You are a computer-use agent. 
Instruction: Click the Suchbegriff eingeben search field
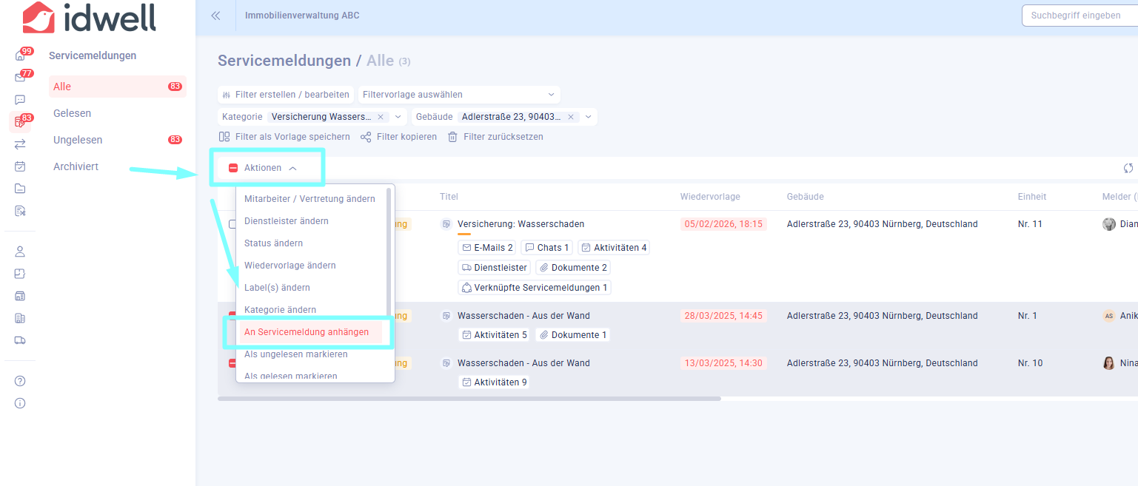coord(1079,16)
